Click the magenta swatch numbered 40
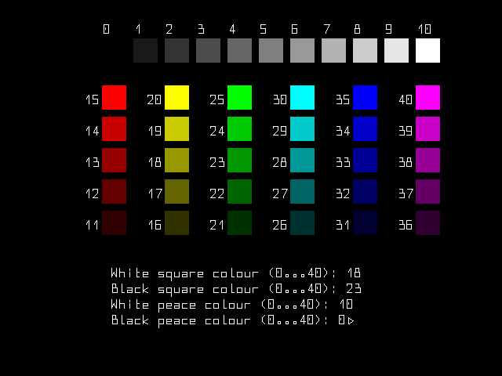 (x=427, y=98)
